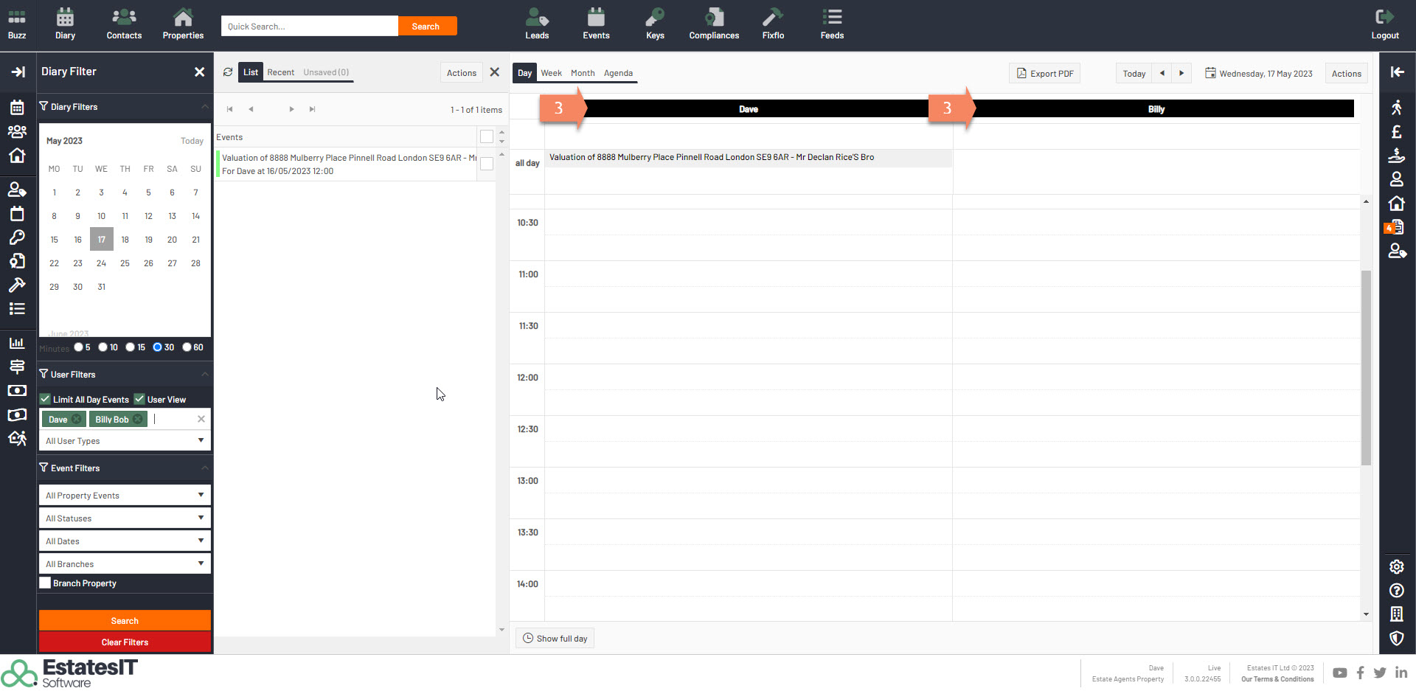The width and height of the screenshot is (1416, 691).
Task: Open the settings gear in right sidebar
Action: coord(1396,566)
